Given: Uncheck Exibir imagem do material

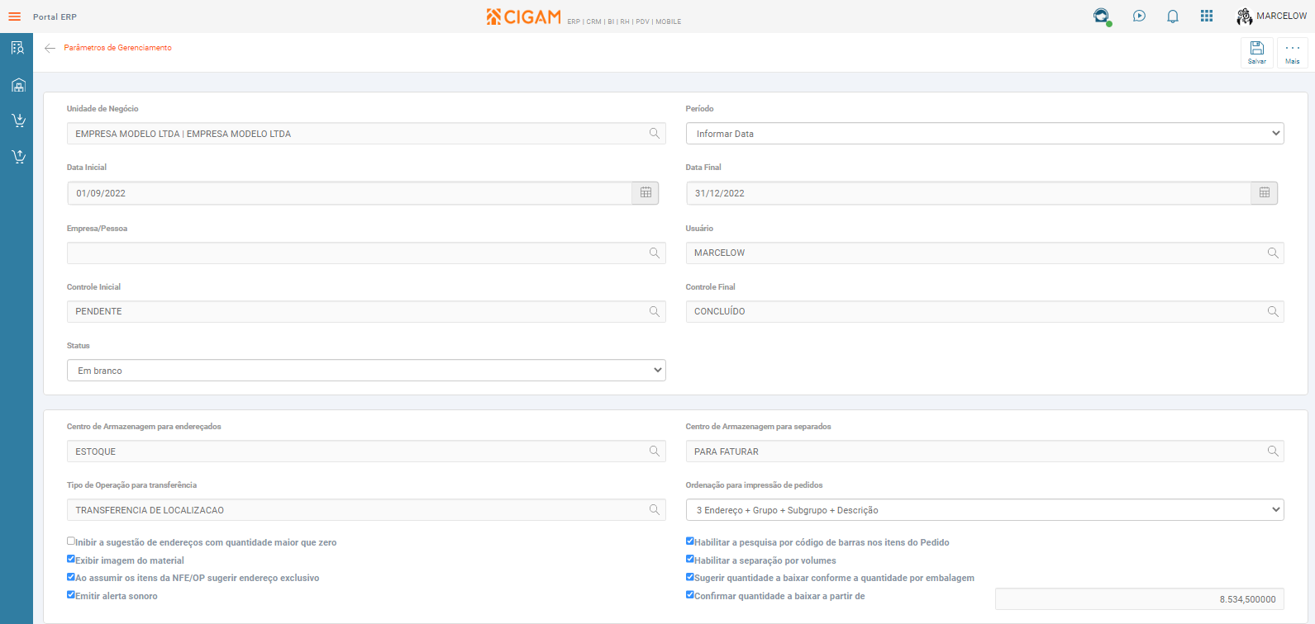Looking at the screenshot, I should 71,560.
